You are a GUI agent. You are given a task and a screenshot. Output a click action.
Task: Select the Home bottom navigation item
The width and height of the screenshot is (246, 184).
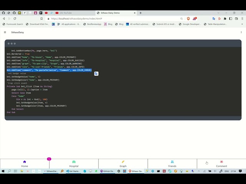tap(25, 164)
